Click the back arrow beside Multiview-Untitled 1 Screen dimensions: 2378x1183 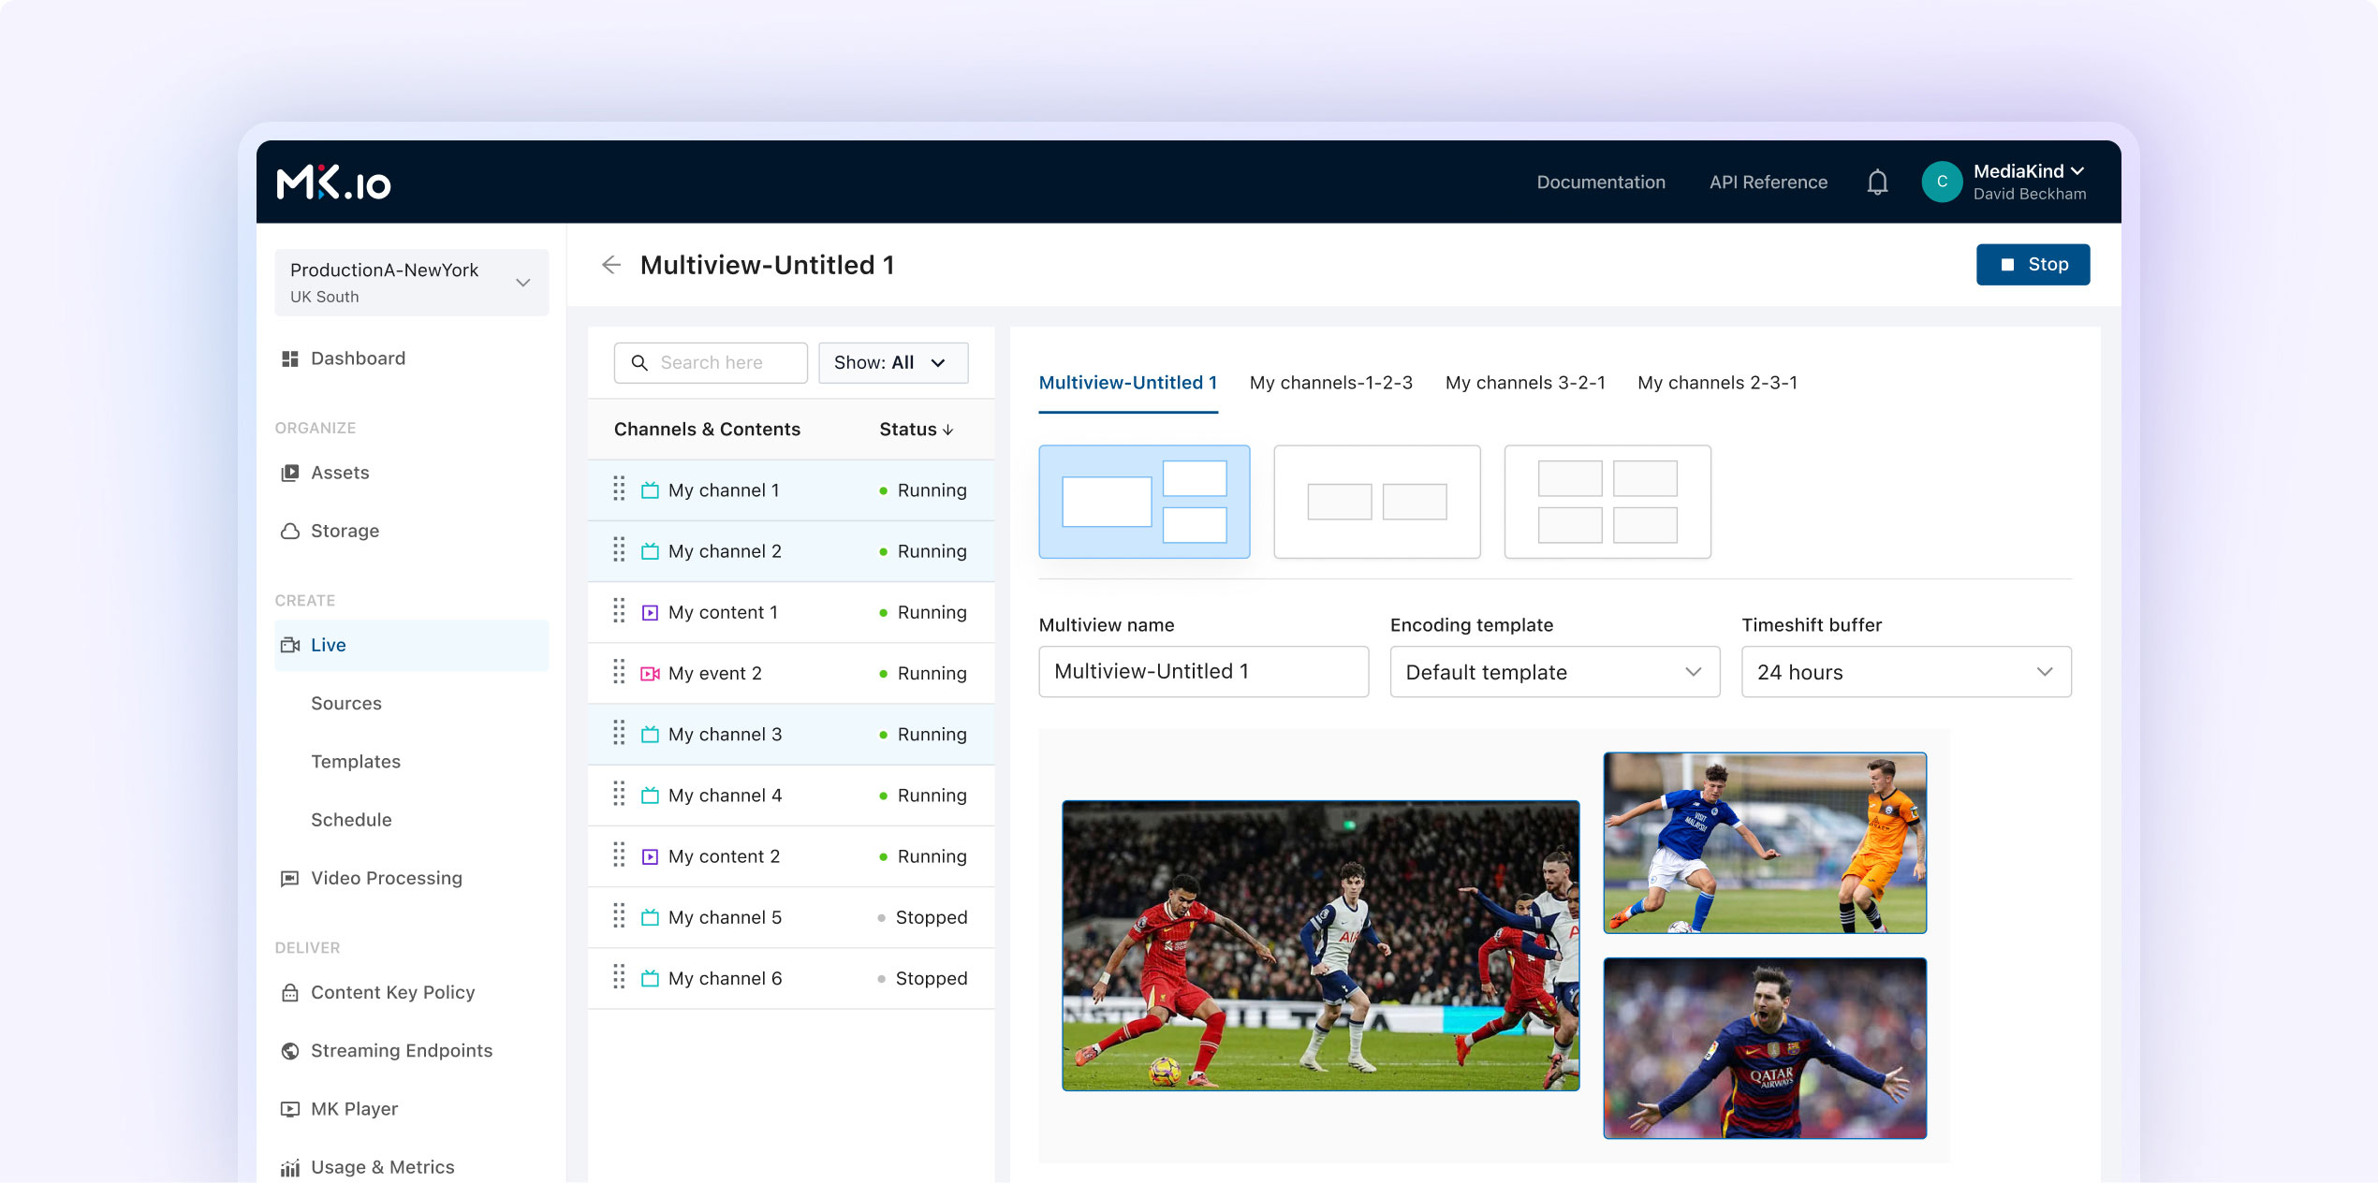click(x=611, y=265)
